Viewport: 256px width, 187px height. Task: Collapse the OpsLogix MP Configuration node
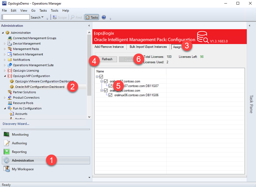tap(5, 76)
